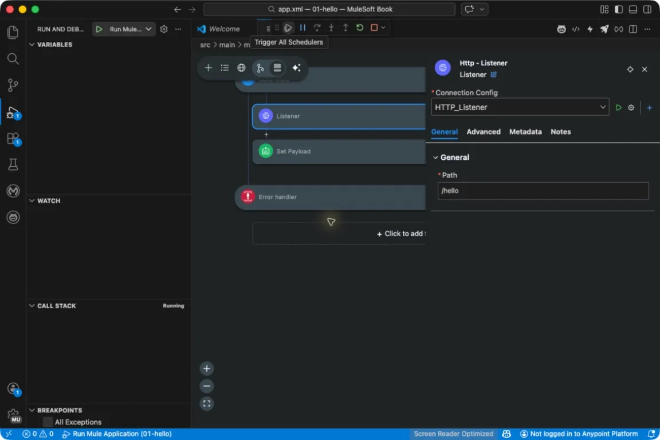The height and width of the screenshot is (440, 660).
Task: Switch to the Advanced tab
Action: 483,132
